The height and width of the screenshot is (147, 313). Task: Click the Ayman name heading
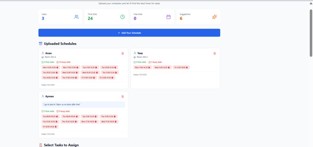[x=49, y=96]
